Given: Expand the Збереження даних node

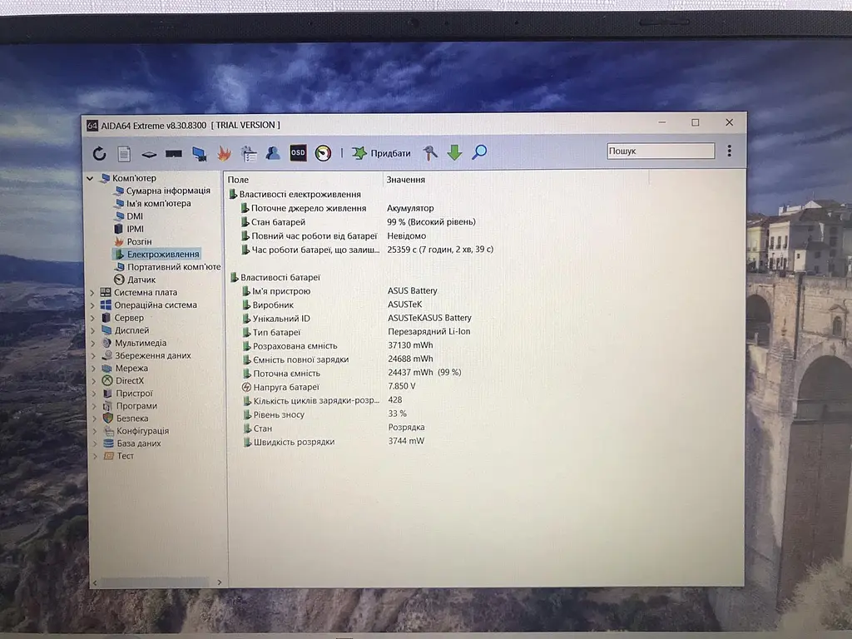Looking at the screenshot, I should 93,356.
